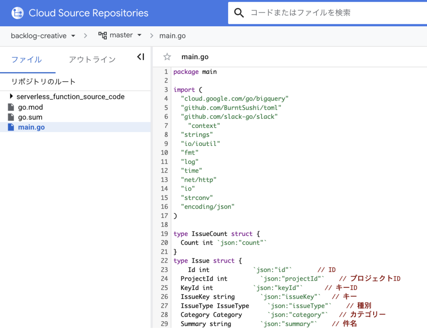Open go.sum from the file tree

click(30, 117)
